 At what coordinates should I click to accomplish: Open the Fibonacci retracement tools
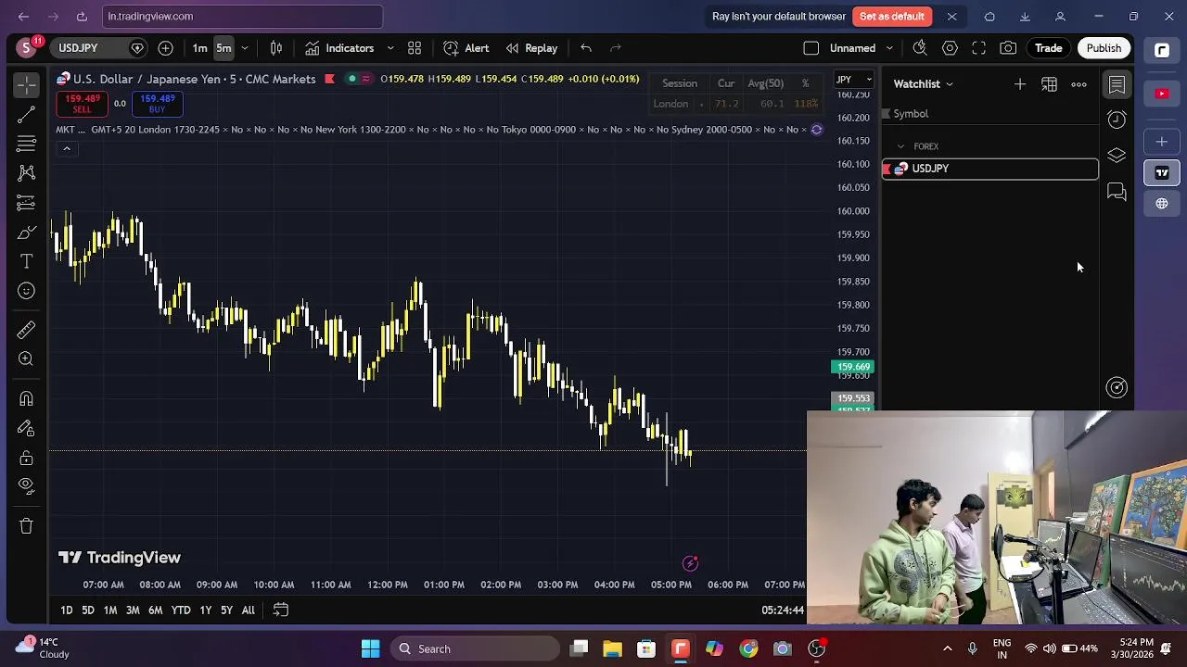26,144
